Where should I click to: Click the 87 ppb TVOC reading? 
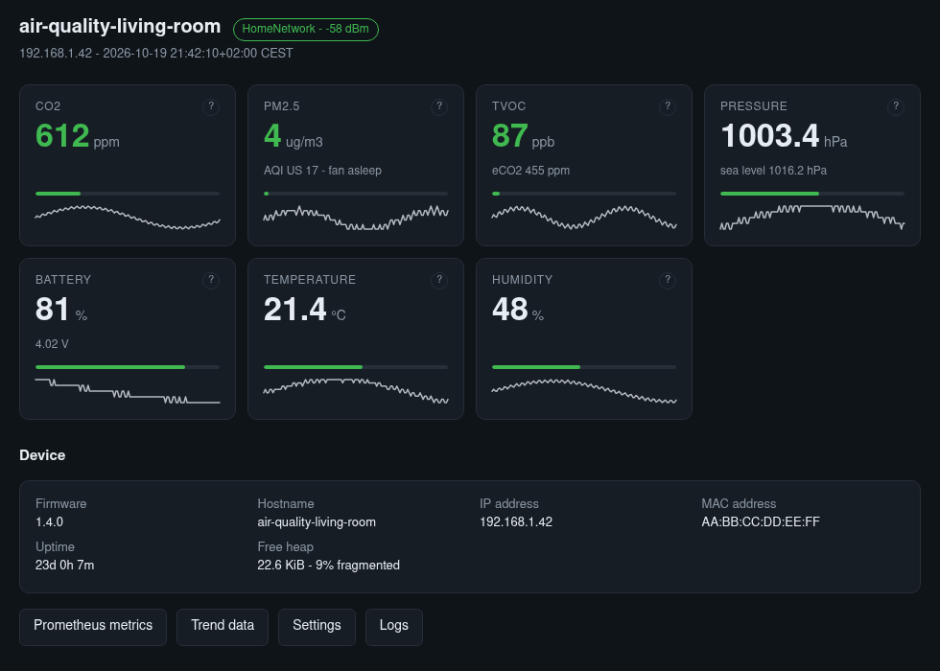[523, 136]
